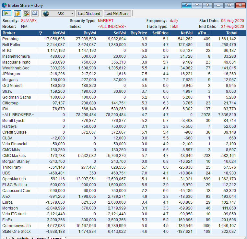The image size is (247, 239).
Task: Select the Goldman Sachs broker row
Action: click(120, 97)
